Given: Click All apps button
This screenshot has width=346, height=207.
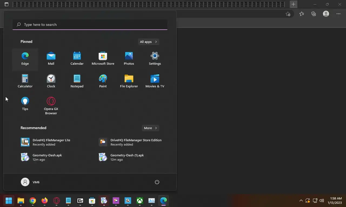Looking at the screenshot, I should click(148, 42).
